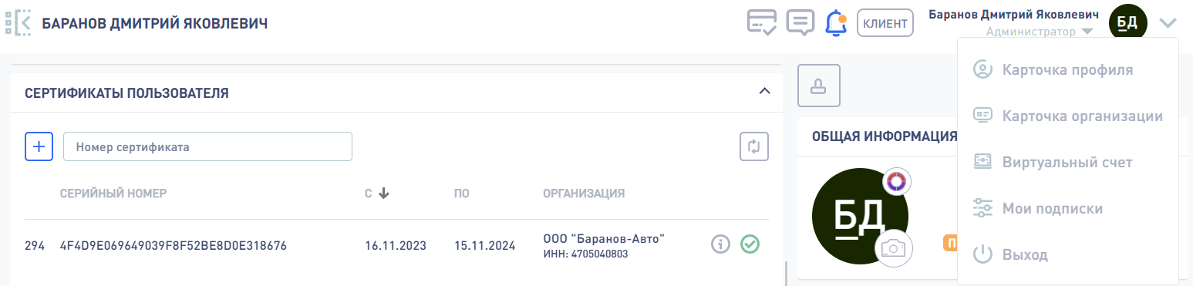
Task: Focus the Номер сертификата input field
Action: point(207,146)
